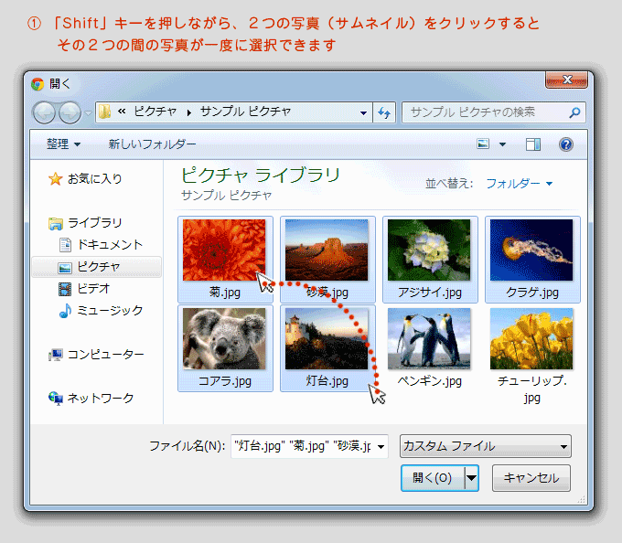622x543 pixels.
Task: Select コンピューター in navigation pane
Action: [x=105, y=354]
